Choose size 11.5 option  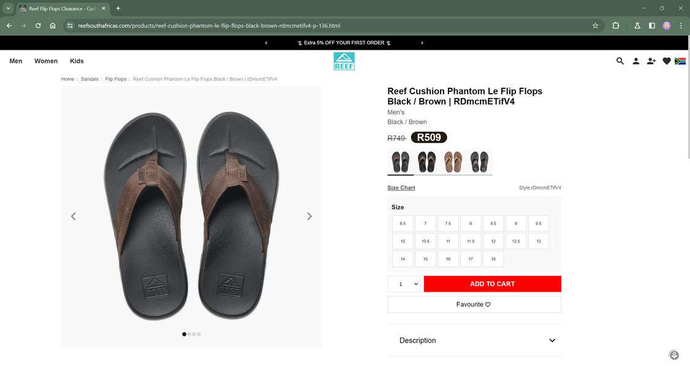(x=471, y=242)
